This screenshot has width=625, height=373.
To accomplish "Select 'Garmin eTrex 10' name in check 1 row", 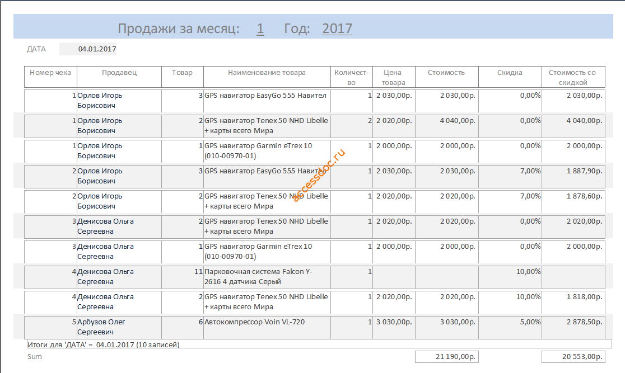I will [x=267, y=152].
